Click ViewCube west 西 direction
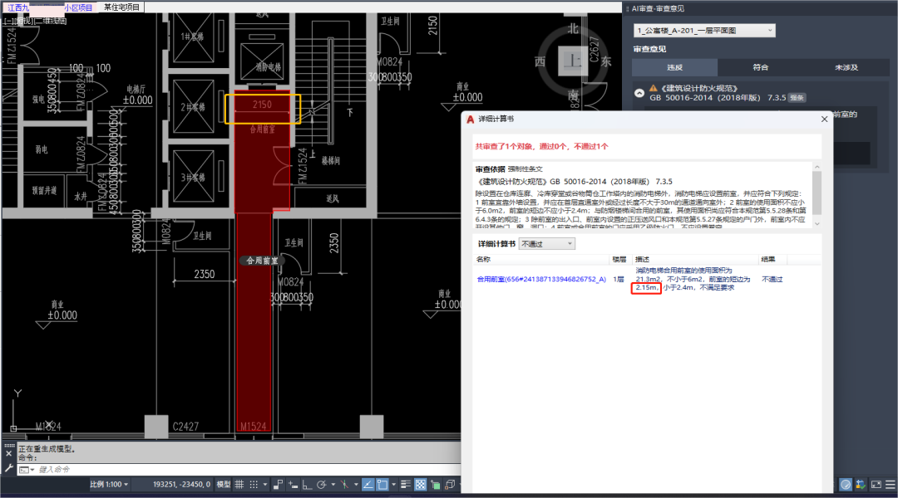Image resolution: width=898 pixels, height=498 pixels. click(x=540, y=61)
